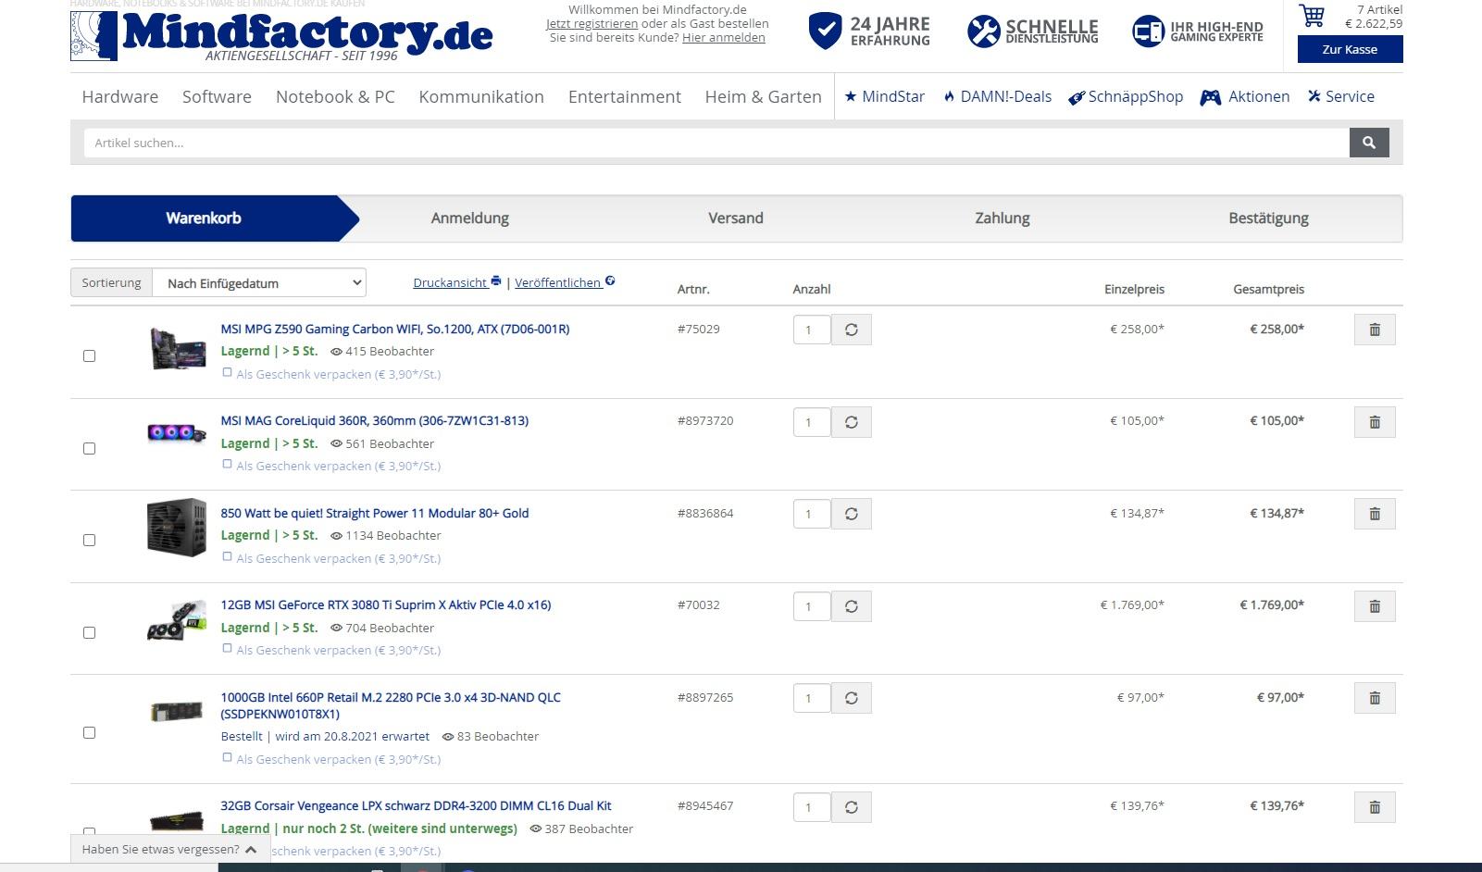Tick the MSI MAG CoreLiquid 360R checkbox
This screenshot has height=872, width=1482.
point(89,448)
